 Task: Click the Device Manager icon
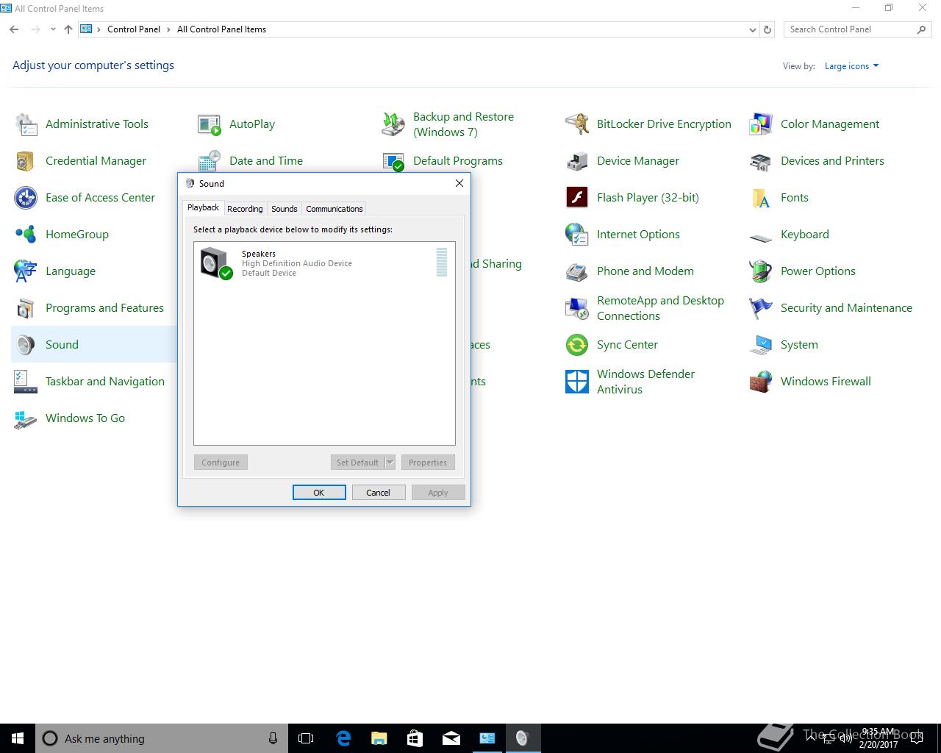[577, 161]
